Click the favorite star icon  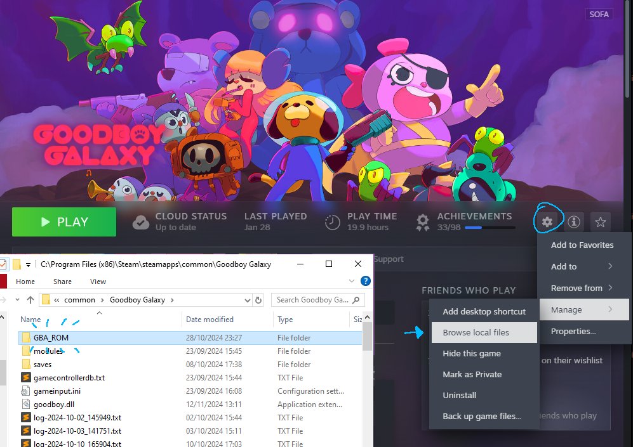tap(600, 222)
